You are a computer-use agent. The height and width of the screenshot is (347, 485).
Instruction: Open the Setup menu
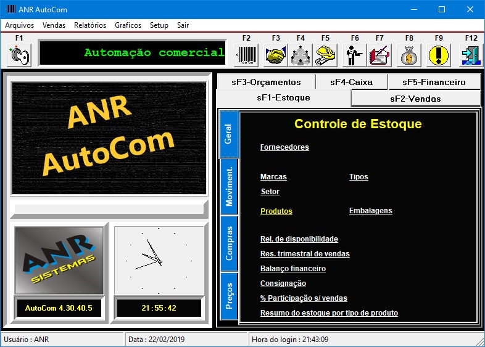point(159,25)
